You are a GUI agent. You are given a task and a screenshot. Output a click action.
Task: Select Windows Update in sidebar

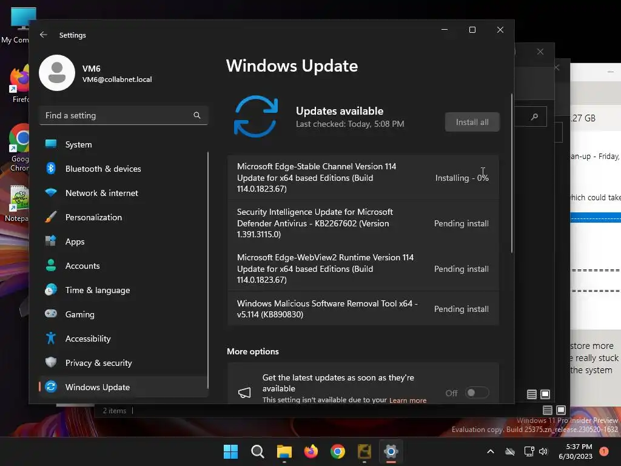pyautogui.click(x=123, y=387)
